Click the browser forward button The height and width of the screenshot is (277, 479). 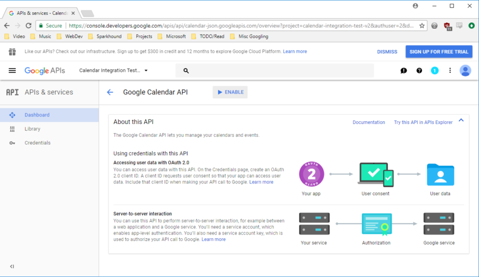click(x=18, y=26)
